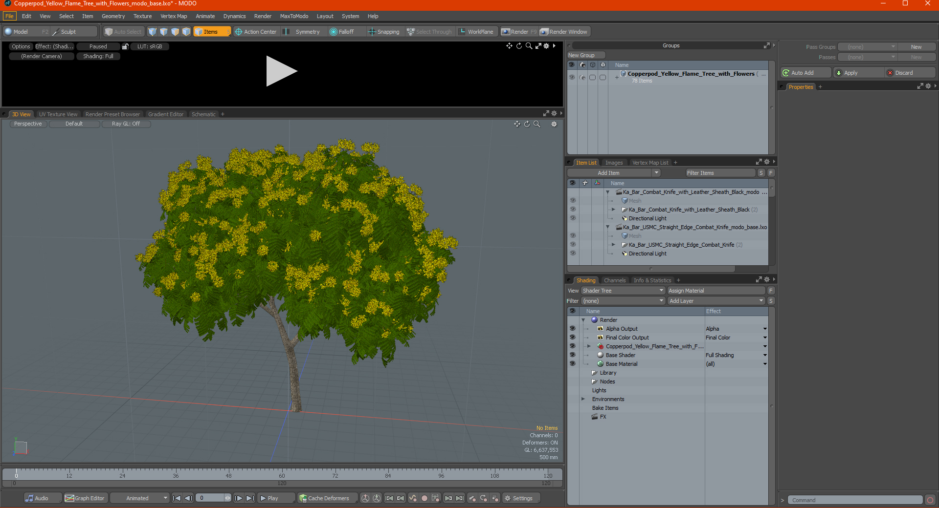Click the record keyframe circle icon

(425, 498)
